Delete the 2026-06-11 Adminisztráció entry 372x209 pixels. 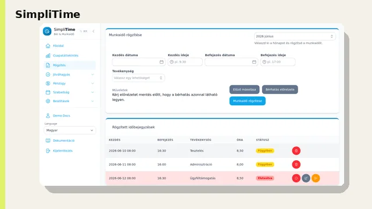tap(296, 164)
